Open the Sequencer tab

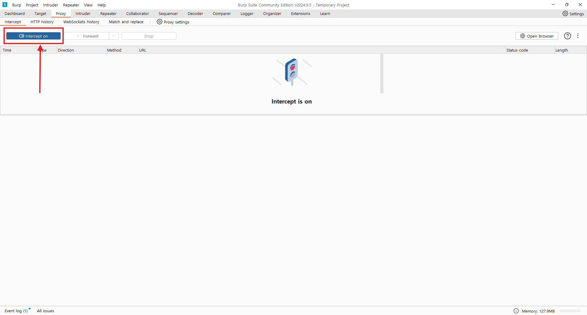168,13
